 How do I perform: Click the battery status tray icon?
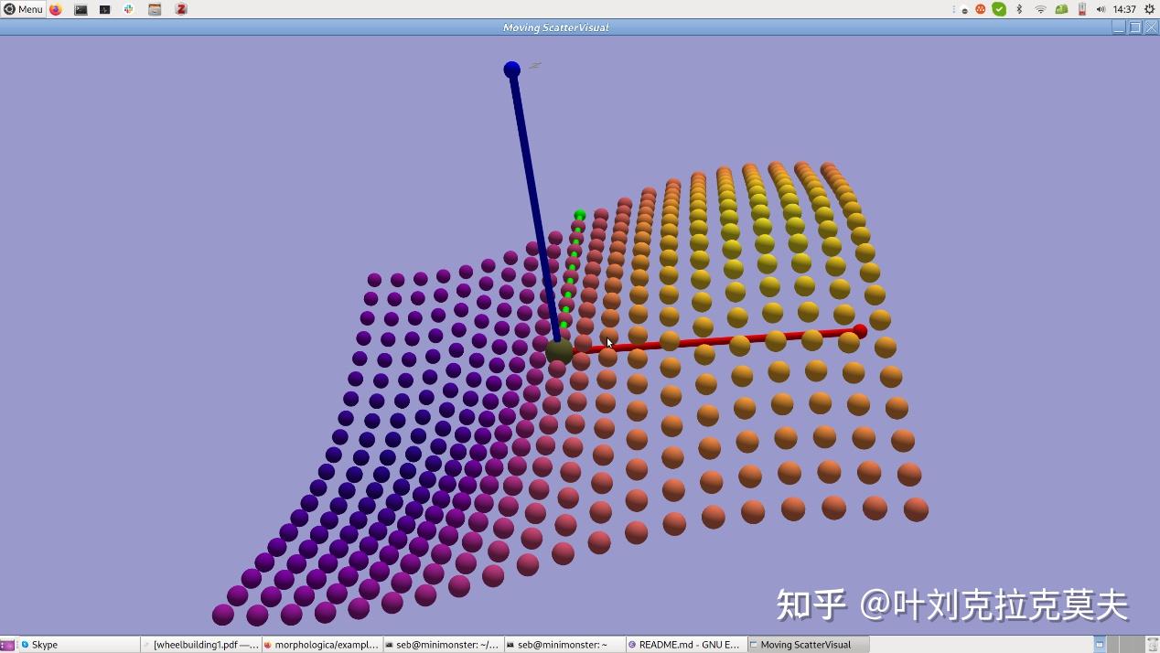tap(1082, 9)
